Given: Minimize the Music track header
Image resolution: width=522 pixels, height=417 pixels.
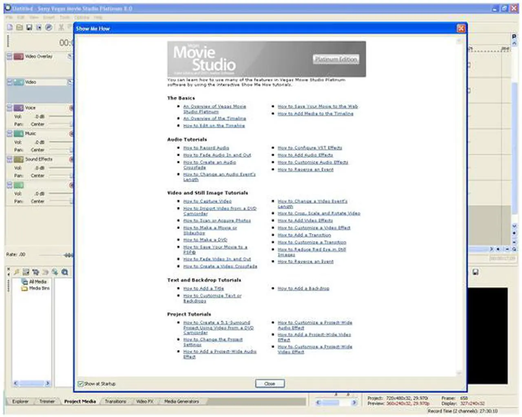Looking at the screenshot, I should [x=9, y=134].
